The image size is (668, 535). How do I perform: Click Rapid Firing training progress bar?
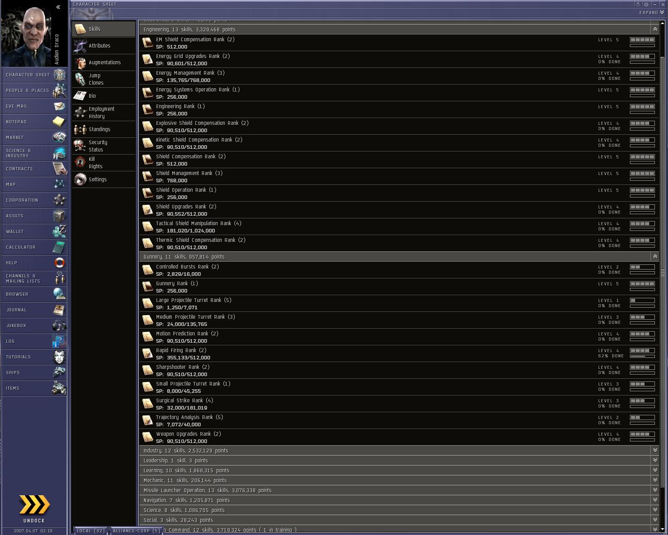tap(642, 356)
